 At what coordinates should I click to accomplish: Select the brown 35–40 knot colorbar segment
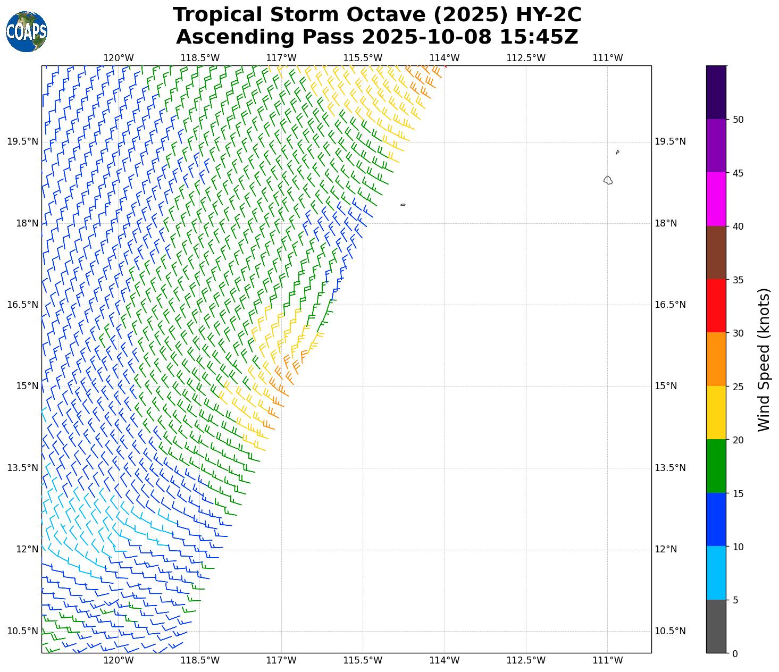[716, 253]
